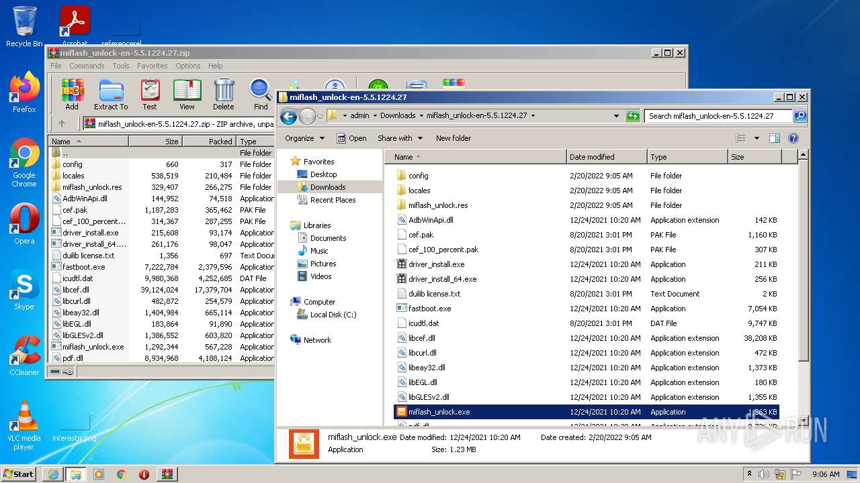Click Explorer Back navigation button
The height and width of the screenshot is (483, 860).
click(x=289, y=116)
